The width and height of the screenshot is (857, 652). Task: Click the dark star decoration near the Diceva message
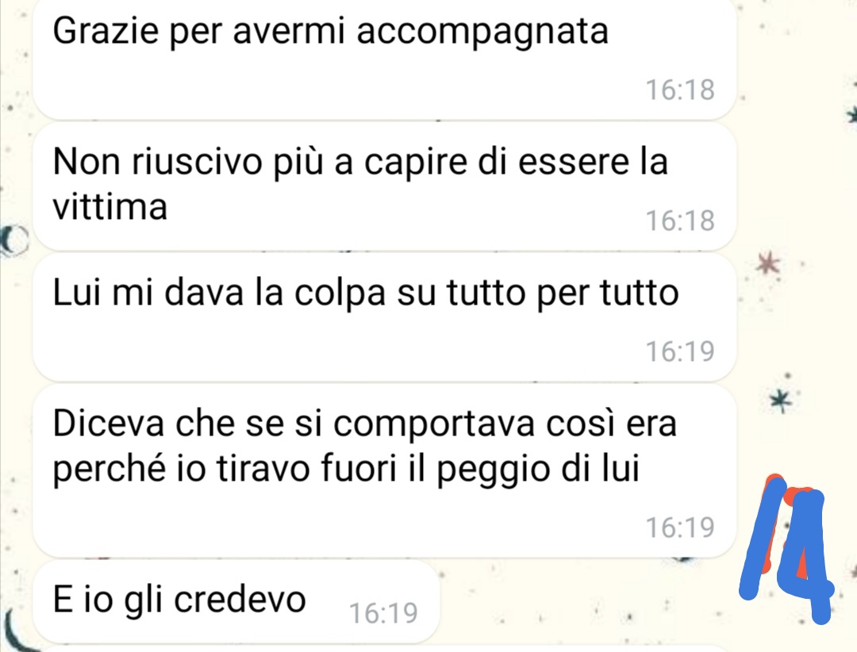(x=781, y=401)
